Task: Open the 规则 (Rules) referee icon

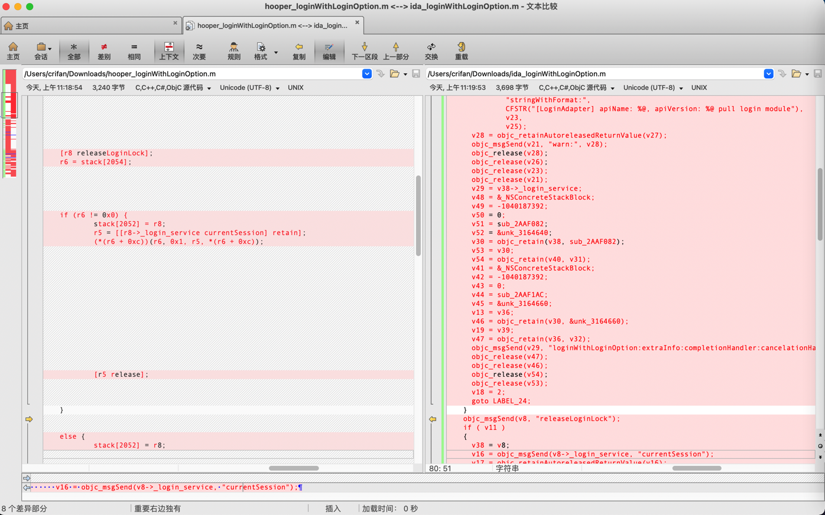Action: click(234, 51)
